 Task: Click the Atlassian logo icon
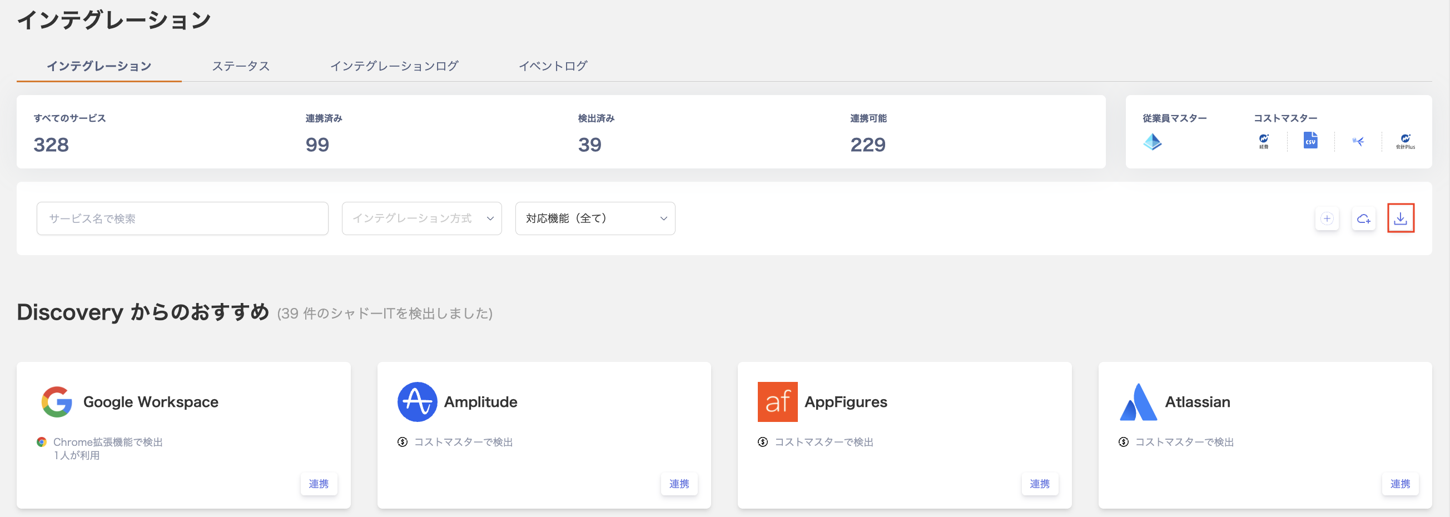coord(1138,402)
